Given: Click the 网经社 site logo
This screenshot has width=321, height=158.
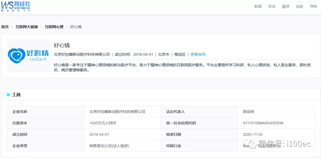Looking at the screenshot, I should pos(16,6).
